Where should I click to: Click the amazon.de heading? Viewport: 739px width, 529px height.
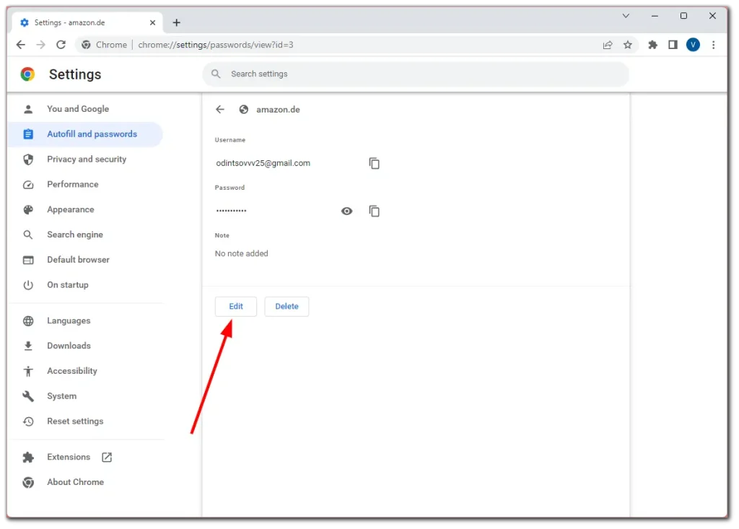click(278, 110)
